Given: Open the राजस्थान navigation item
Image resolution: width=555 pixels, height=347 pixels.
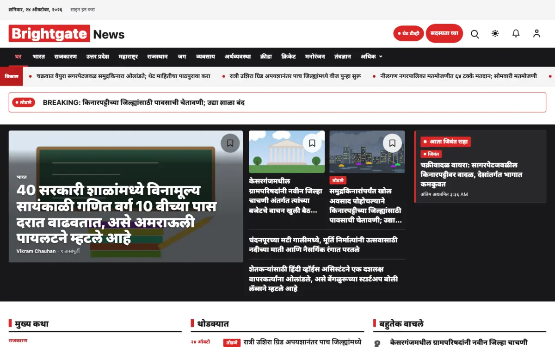Looking at the screenshot, I should [x=157, y=56].
